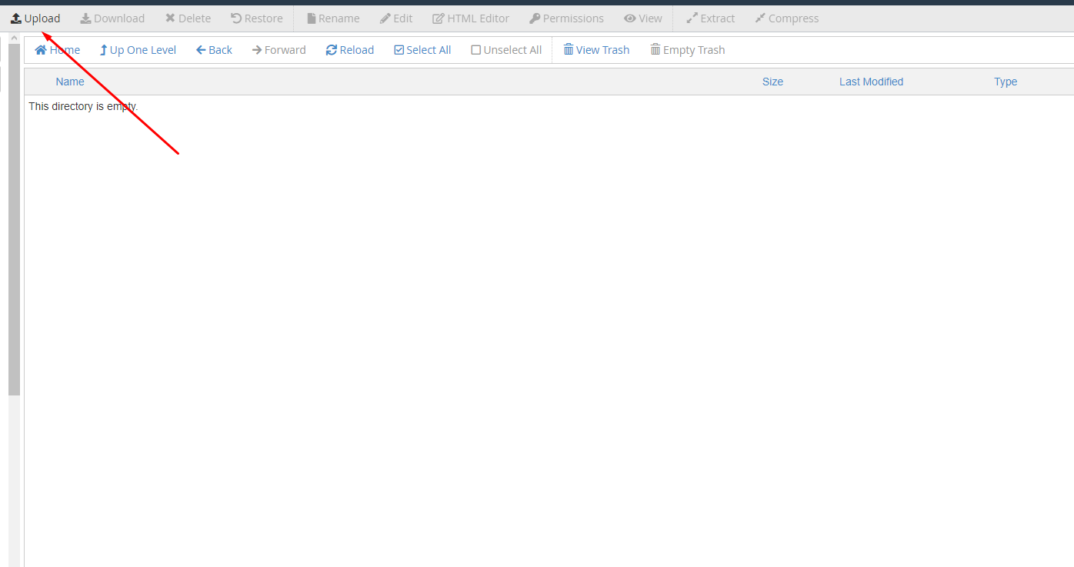1074x567 pixels.
Task: Open the Permissions tool
Action: 566,18
